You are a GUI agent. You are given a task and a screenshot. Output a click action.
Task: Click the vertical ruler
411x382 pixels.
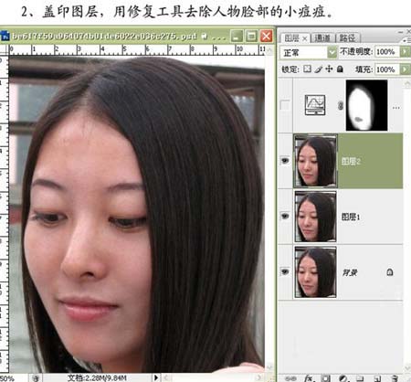(4, 213)
